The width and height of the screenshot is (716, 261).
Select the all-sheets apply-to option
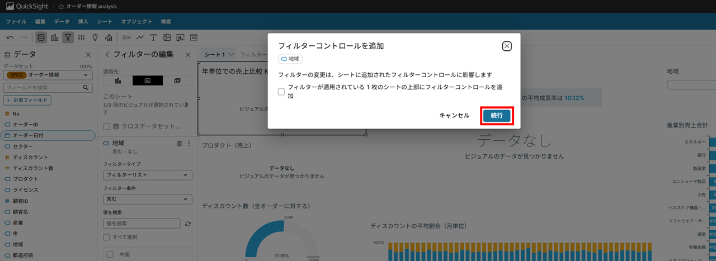point(177,80)
